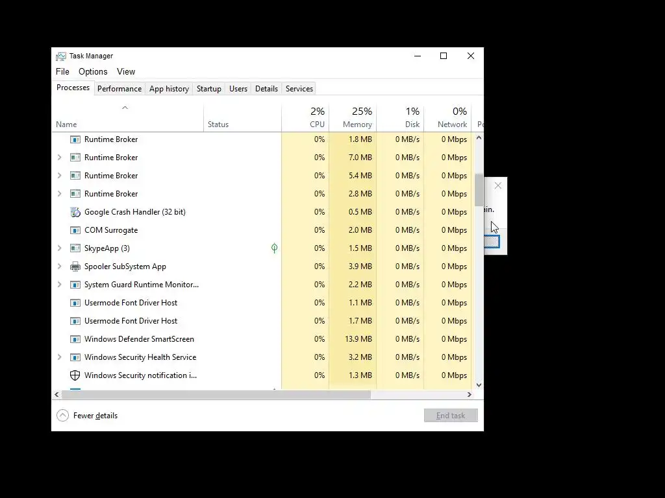Viewport: 665px width, 498px height.
Task: Click the horizontal scrollbar left arrow
Action: [x=57, y=395]
